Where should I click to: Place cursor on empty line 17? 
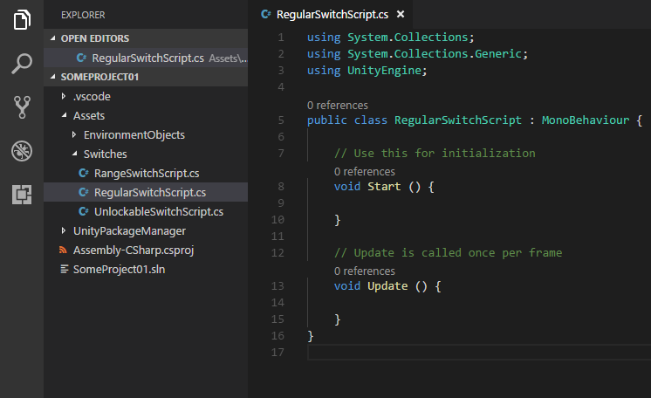click(x=479, y=353)
